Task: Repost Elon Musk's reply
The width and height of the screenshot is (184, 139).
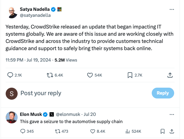Action: pyautogui.click(x=57, y=131)
